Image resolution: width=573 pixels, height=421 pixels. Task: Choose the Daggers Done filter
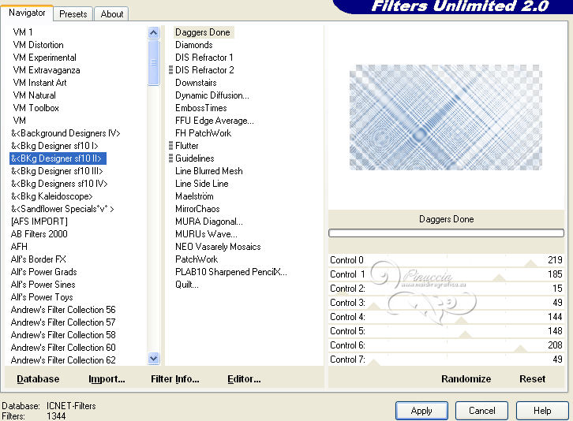(x=203, y=32)
